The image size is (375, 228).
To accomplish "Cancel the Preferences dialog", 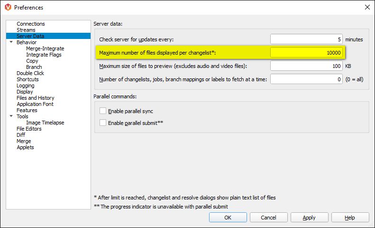I will (x=269, y=218).
